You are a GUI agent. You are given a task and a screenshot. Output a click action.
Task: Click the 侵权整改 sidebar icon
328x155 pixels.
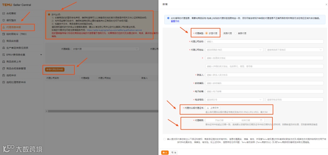(x=4, y=20)
